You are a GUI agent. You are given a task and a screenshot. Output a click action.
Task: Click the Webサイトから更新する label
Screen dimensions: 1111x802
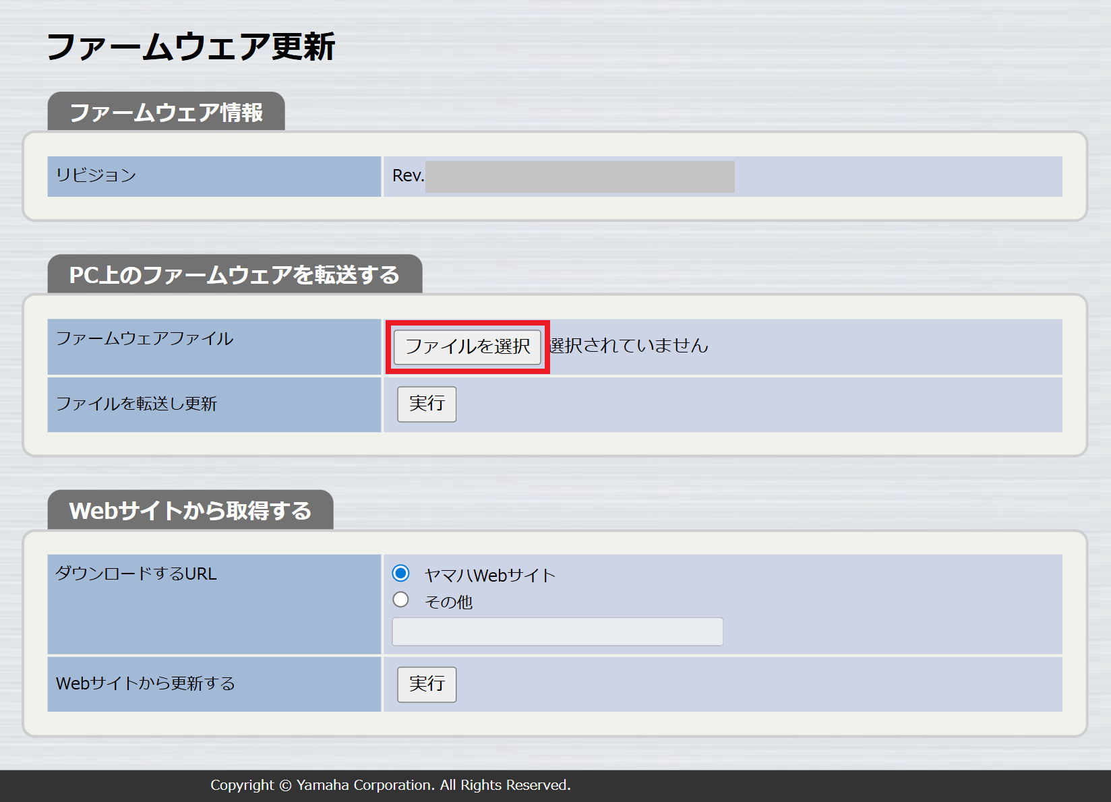click(146, 683)
